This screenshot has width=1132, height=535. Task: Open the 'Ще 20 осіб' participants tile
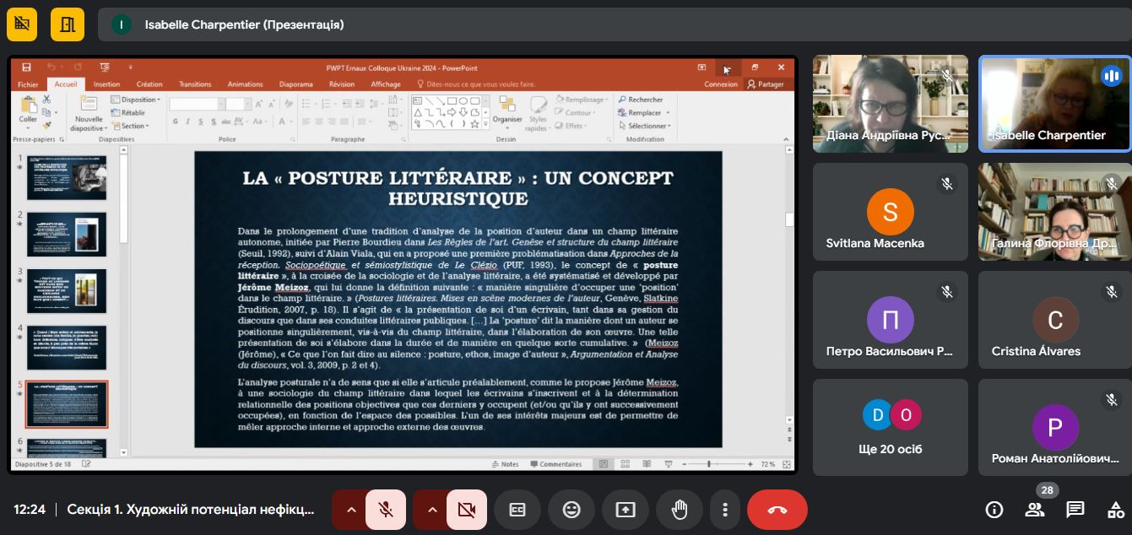point(891,427)
